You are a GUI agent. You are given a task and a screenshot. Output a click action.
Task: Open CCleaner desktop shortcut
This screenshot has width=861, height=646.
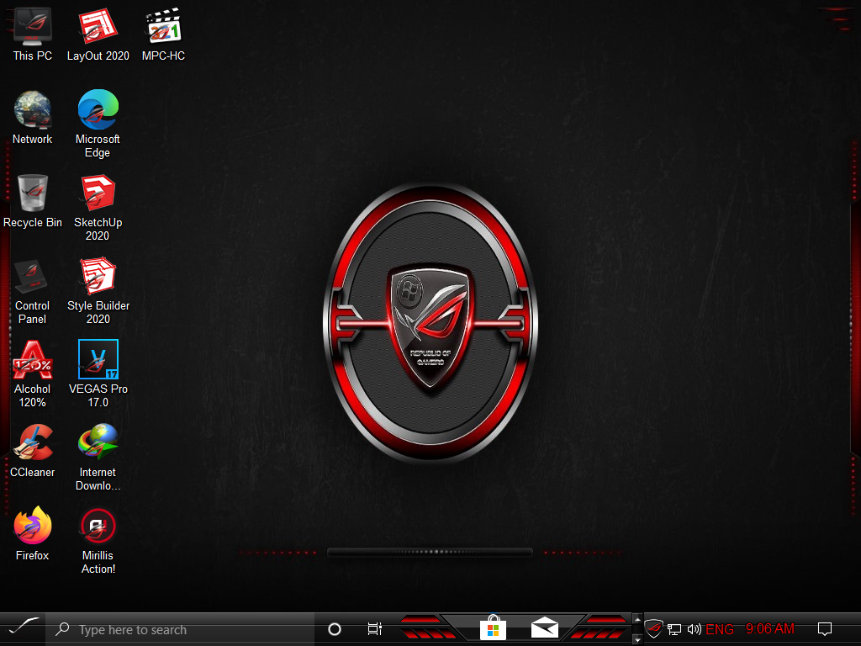33,451
